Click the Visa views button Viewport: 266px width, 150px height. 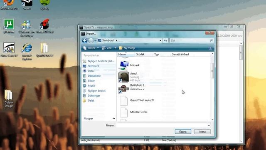click(107, 48)
